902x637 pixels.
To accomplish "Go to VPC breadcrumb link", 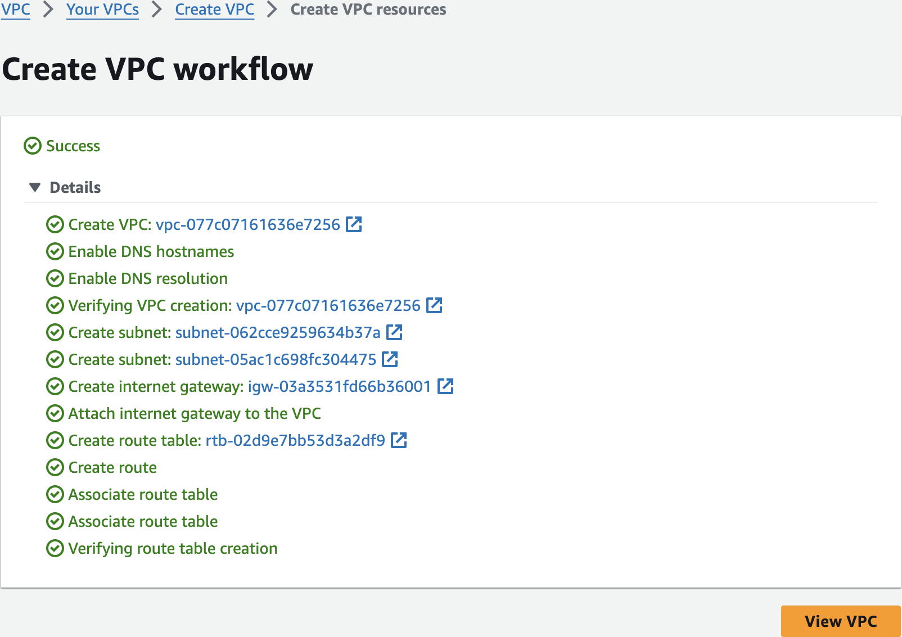I will pos(16,10).
